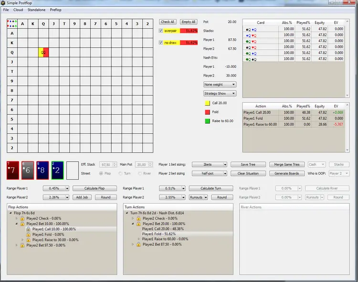The height and width of the screenshot is (282, 358).
Task: Open flop Range Player1 0.45% dropdown
Action: point(56,188)
